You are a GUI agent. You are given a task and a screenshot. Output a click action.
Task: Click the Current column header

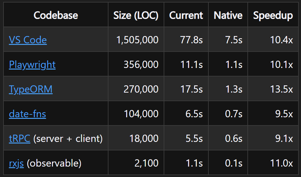186,15
